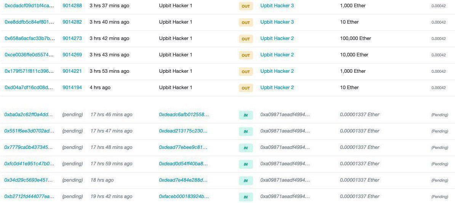
Task: Click the IN badge for 17 hrs 47 mins ago
Action: (x=246, y=131)
